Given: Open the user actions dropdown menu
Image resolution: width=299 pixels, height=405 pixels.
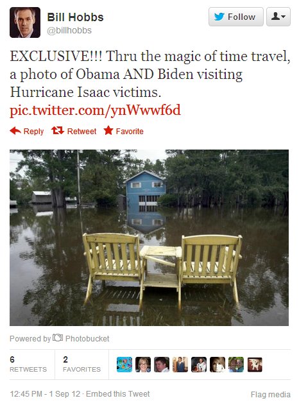Looking at the screenshot, I should [x=278, y=17].
